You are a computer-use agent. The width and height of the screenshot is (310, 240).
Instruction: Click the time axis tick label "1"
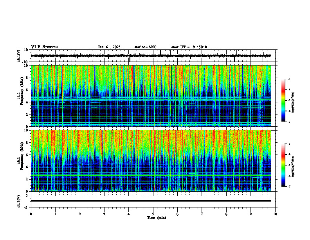point(55,214)
